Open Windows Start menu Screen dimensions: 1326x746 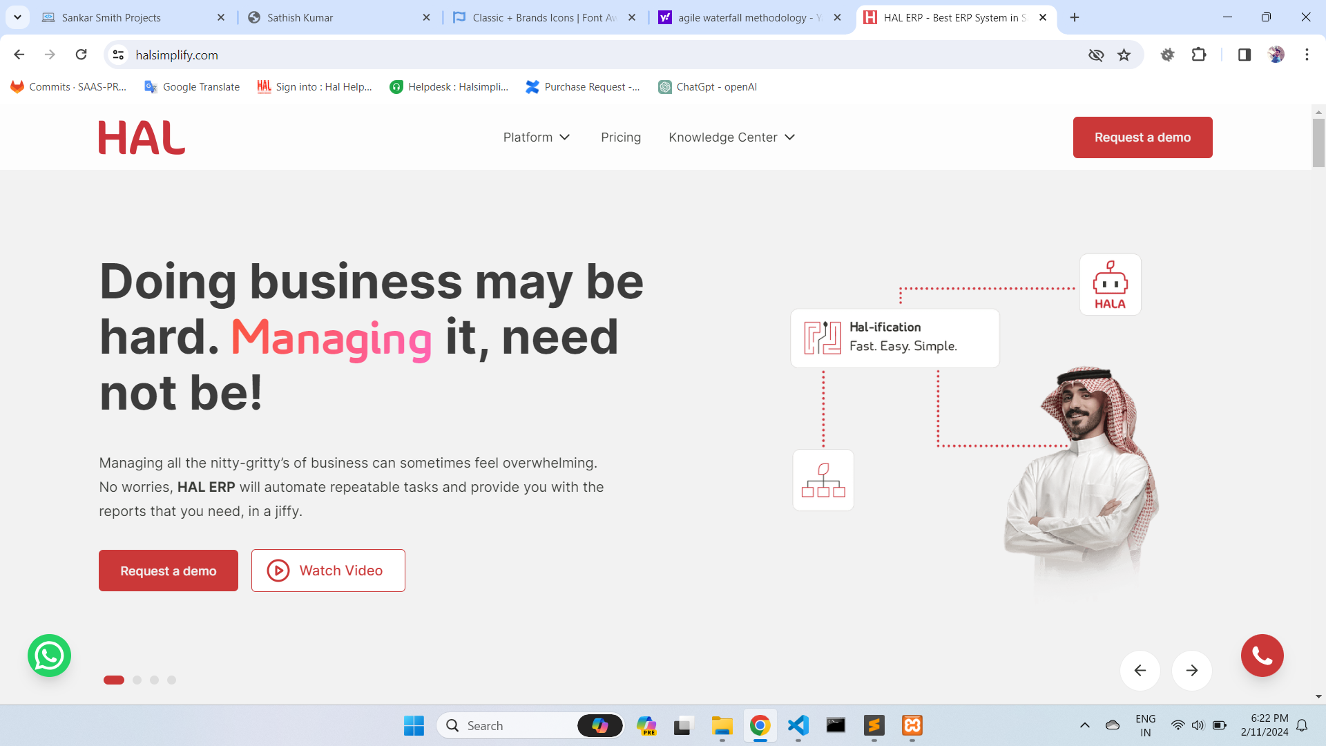414,725
